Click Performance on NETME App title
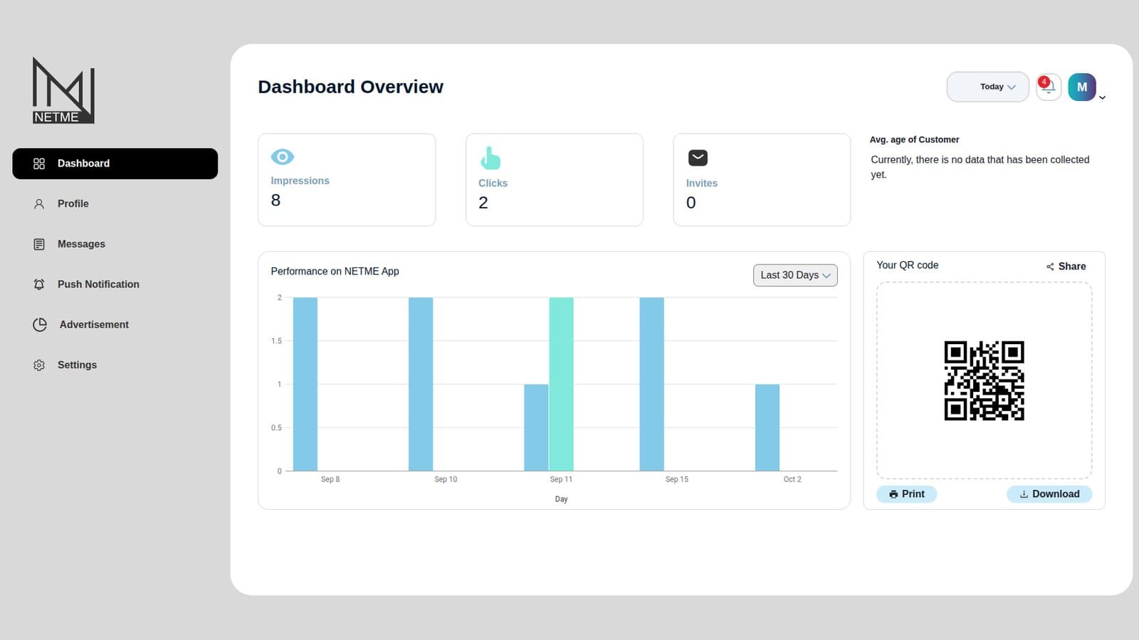The image size is (1139, 640). [x=335, y=271]
